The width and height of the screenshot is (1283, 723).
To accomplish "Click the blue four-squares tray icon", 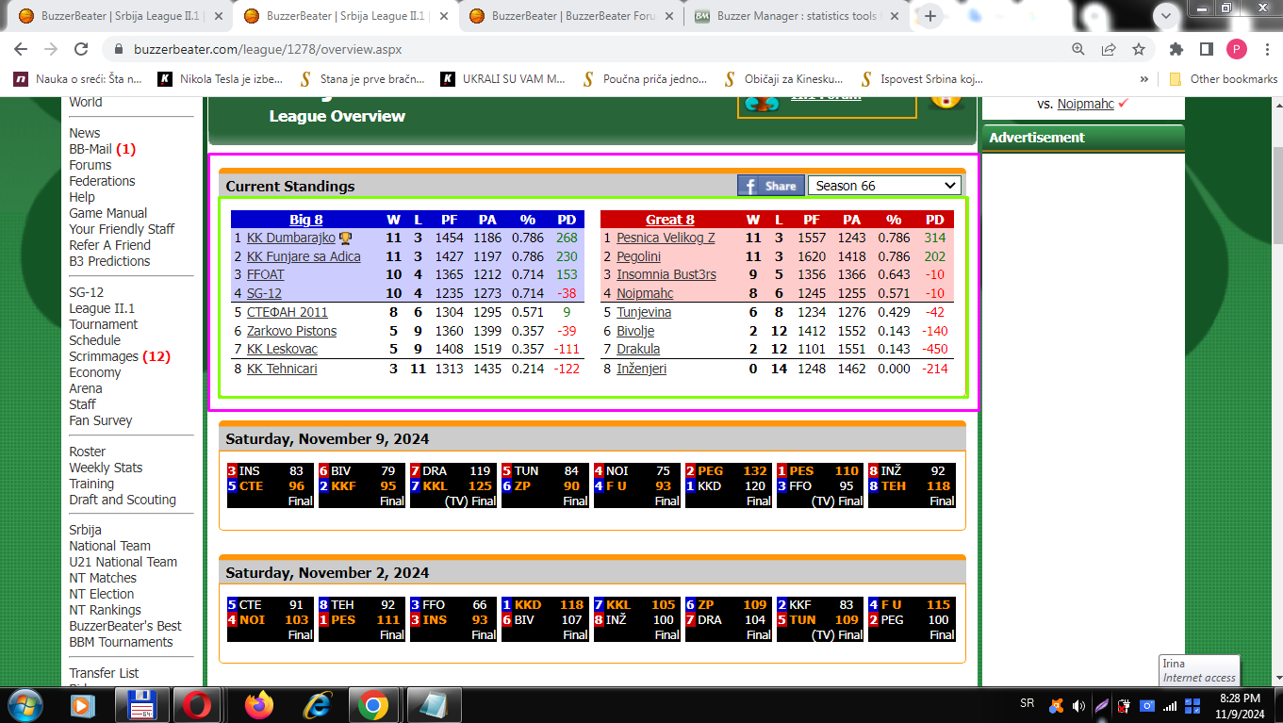I will [1193, 705].
